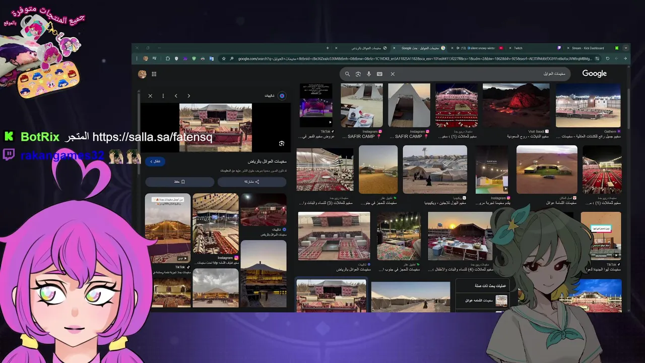Open the on-screen keyboard input tool
The image size is (645, 363).
point(379,74)
